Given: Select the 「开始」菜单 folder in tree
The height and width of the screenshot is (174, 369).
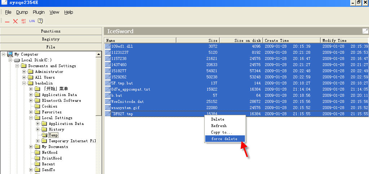Looking at the screenshot, I should (55, 89).
